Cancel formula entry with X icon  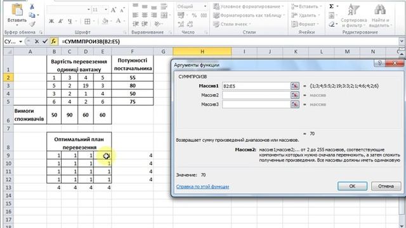pyautogui.click(x=37, y=41)
